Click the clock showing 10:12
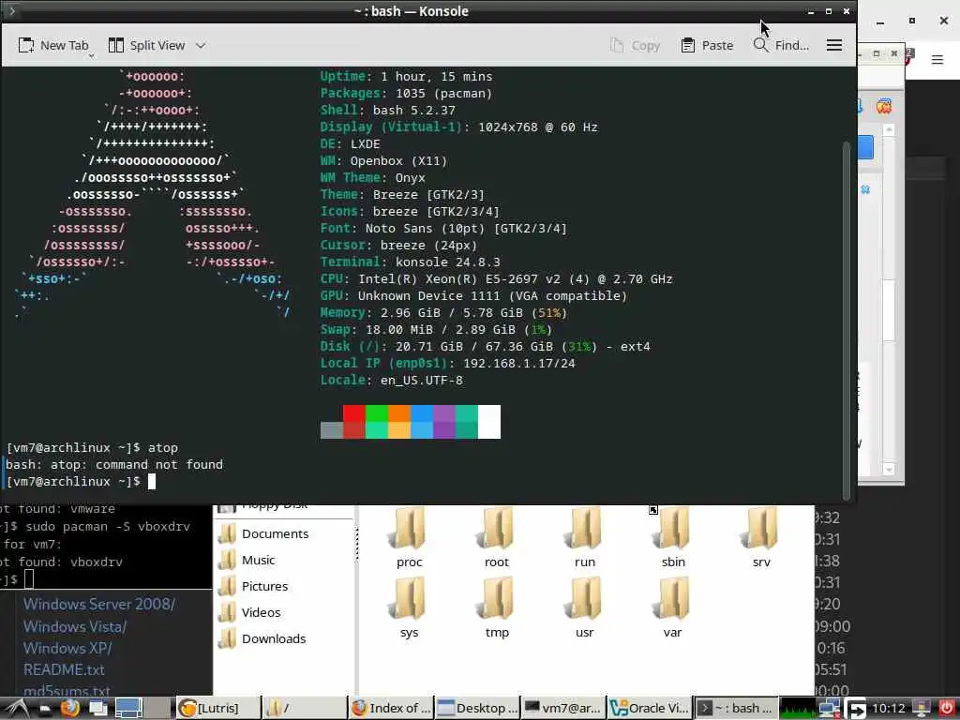The height and width of the screenshot is (720, 960). 889,709
